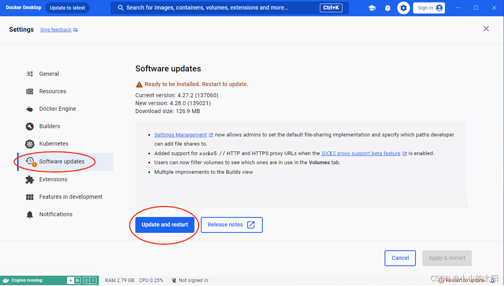Image resolution: width=504 pixels, height=286 pixels.
Task: Open SOCKS proxy support beta feature link
Action: tap(364, 154)
